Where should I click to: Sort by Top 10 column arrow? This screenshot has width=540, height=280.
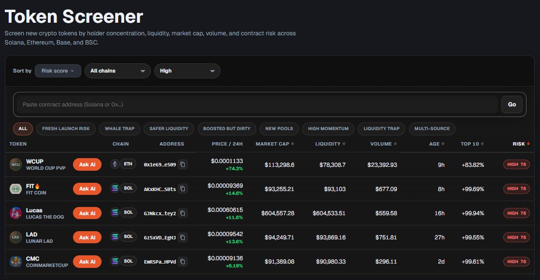pyautogui.click(x=482, y=144)
